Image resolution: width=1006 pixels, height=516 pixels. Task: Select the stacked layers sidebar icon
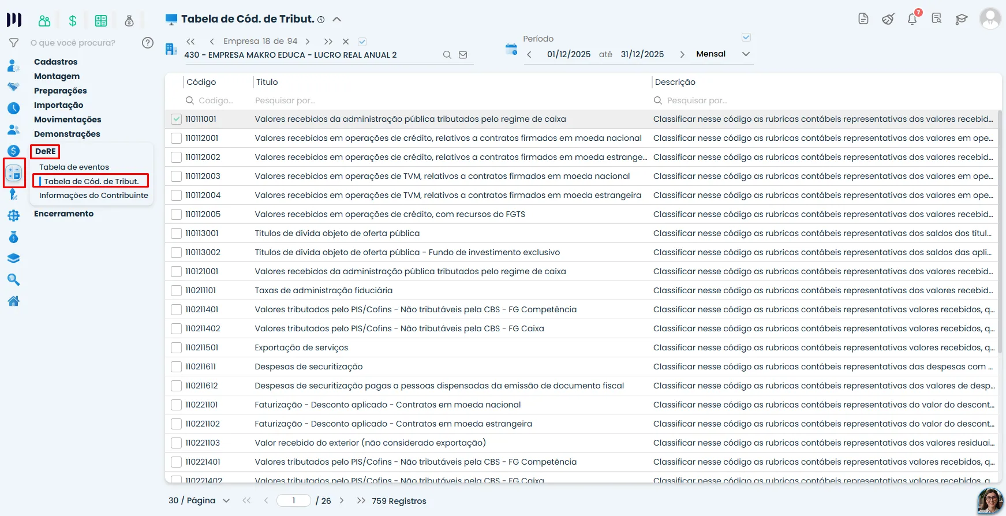(x=14, y=259)
